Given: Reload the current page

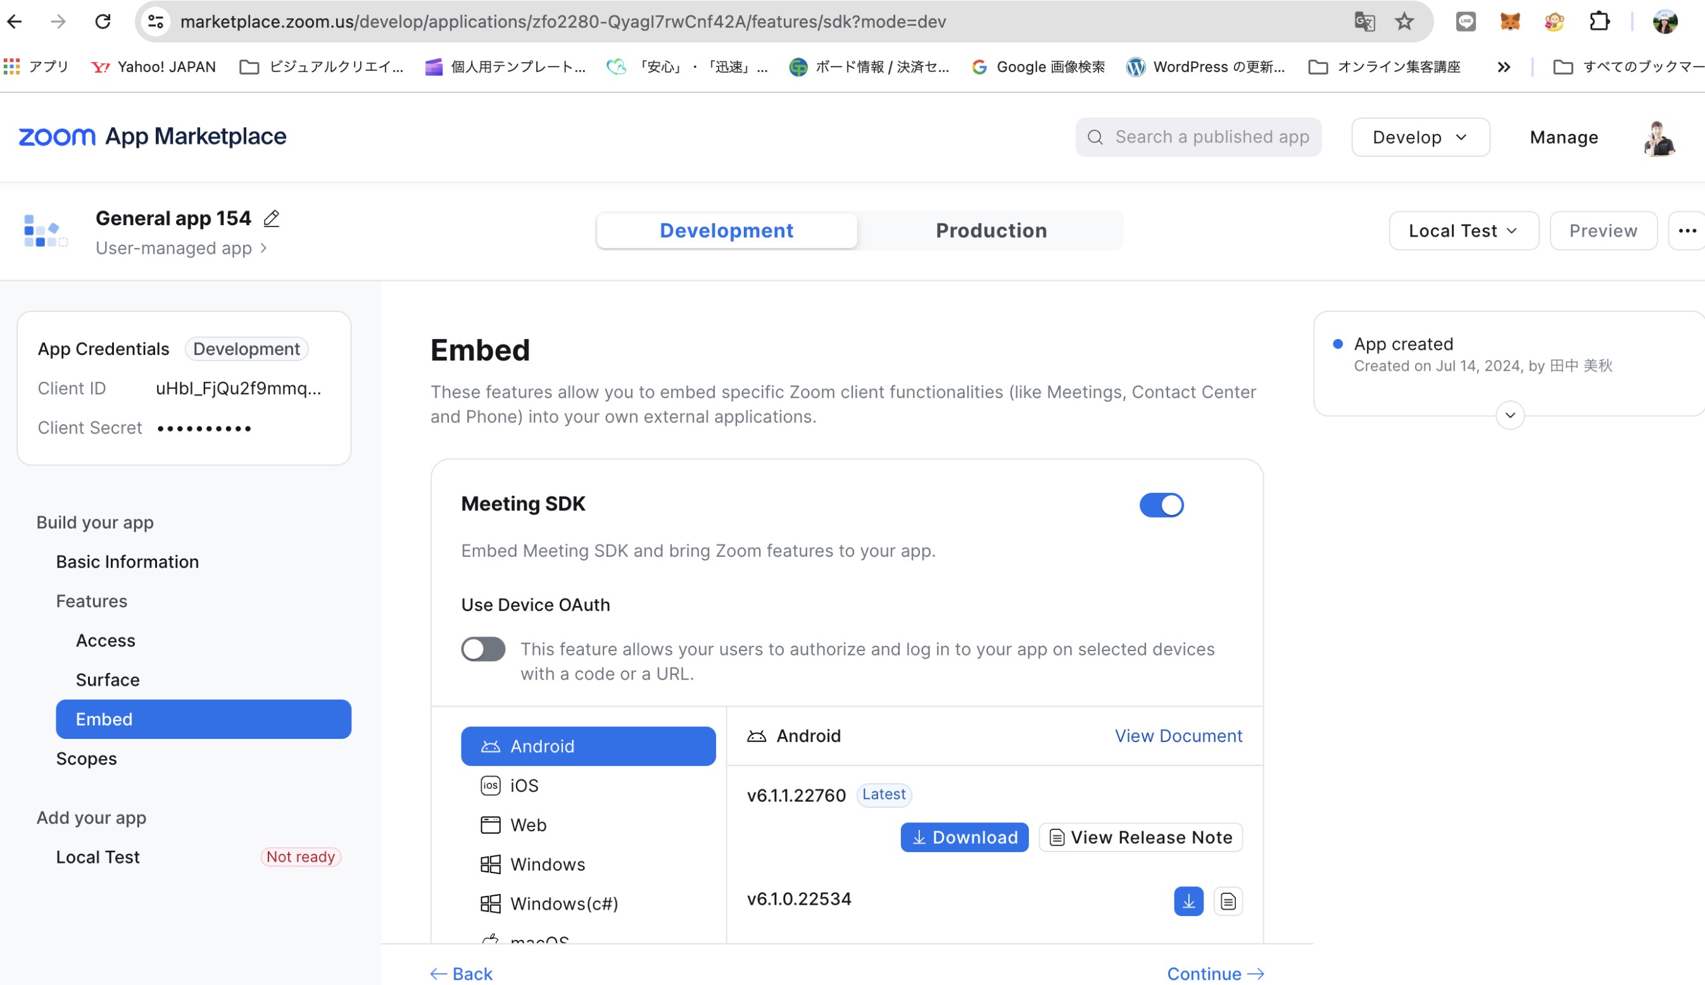Looking at the screenshot, I should [x=103, y=22].
